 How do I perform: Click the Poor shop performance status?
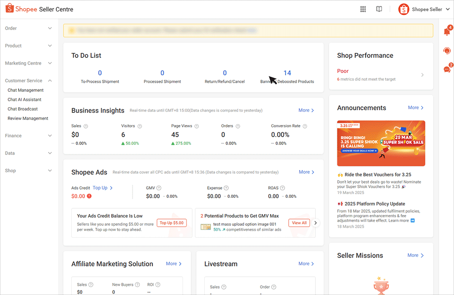point(342,71)
